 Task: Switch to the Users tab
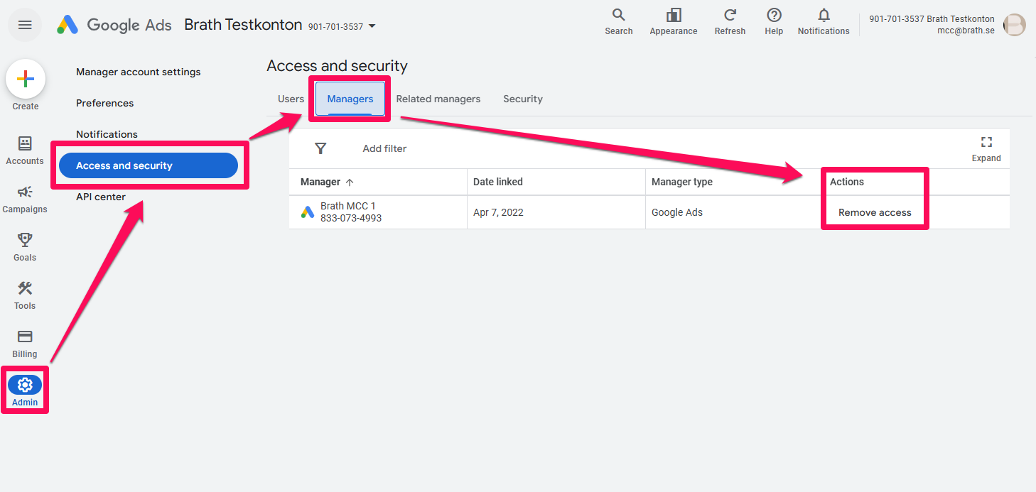pos(291,99)
